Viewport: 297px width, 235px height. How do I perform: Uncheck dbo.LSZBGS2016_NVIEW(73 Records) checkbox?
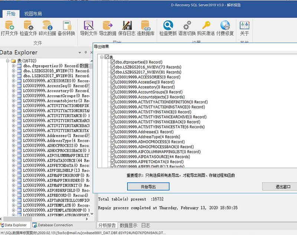pos(113,67)
